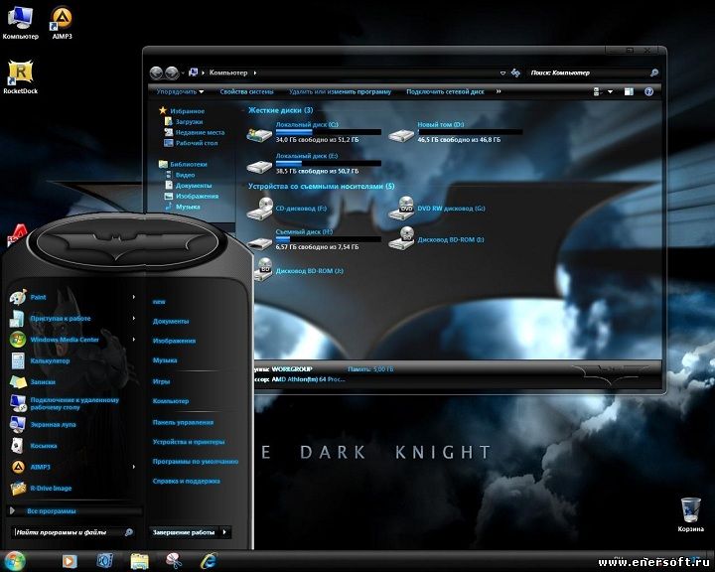Open the shutdown options arrow next to Завершение работы
Screen dimensions: 715x572
click(x=224, y=532)
